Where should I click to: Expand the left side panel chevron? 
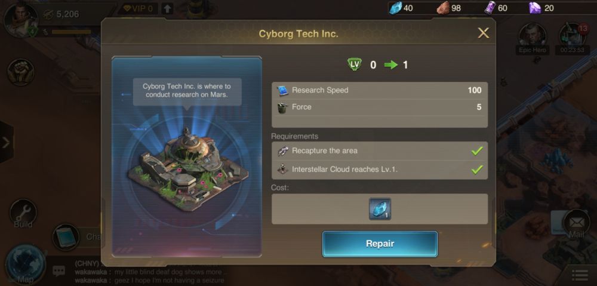click(x=6, y=143)
